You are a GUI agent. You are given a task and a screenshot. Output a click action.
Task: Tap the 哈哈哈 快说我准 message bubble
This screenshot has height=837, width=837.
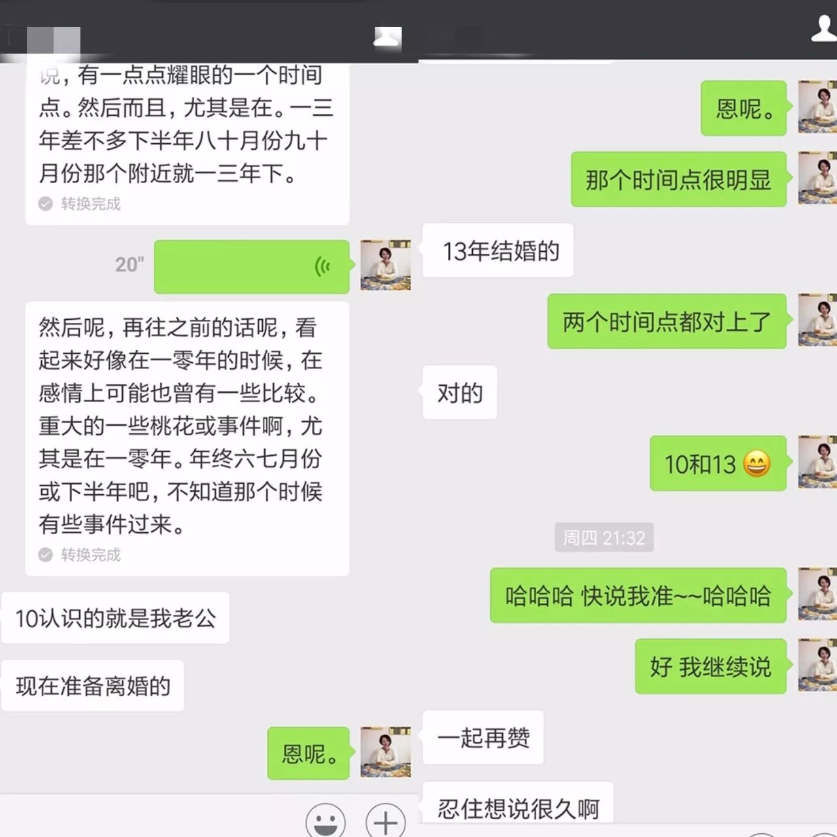(638, 596)
